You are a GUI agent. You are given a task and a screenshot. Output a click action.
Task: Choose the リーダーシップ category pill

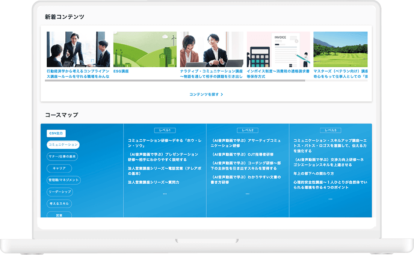pyautogui.click(x=60, y=192)
